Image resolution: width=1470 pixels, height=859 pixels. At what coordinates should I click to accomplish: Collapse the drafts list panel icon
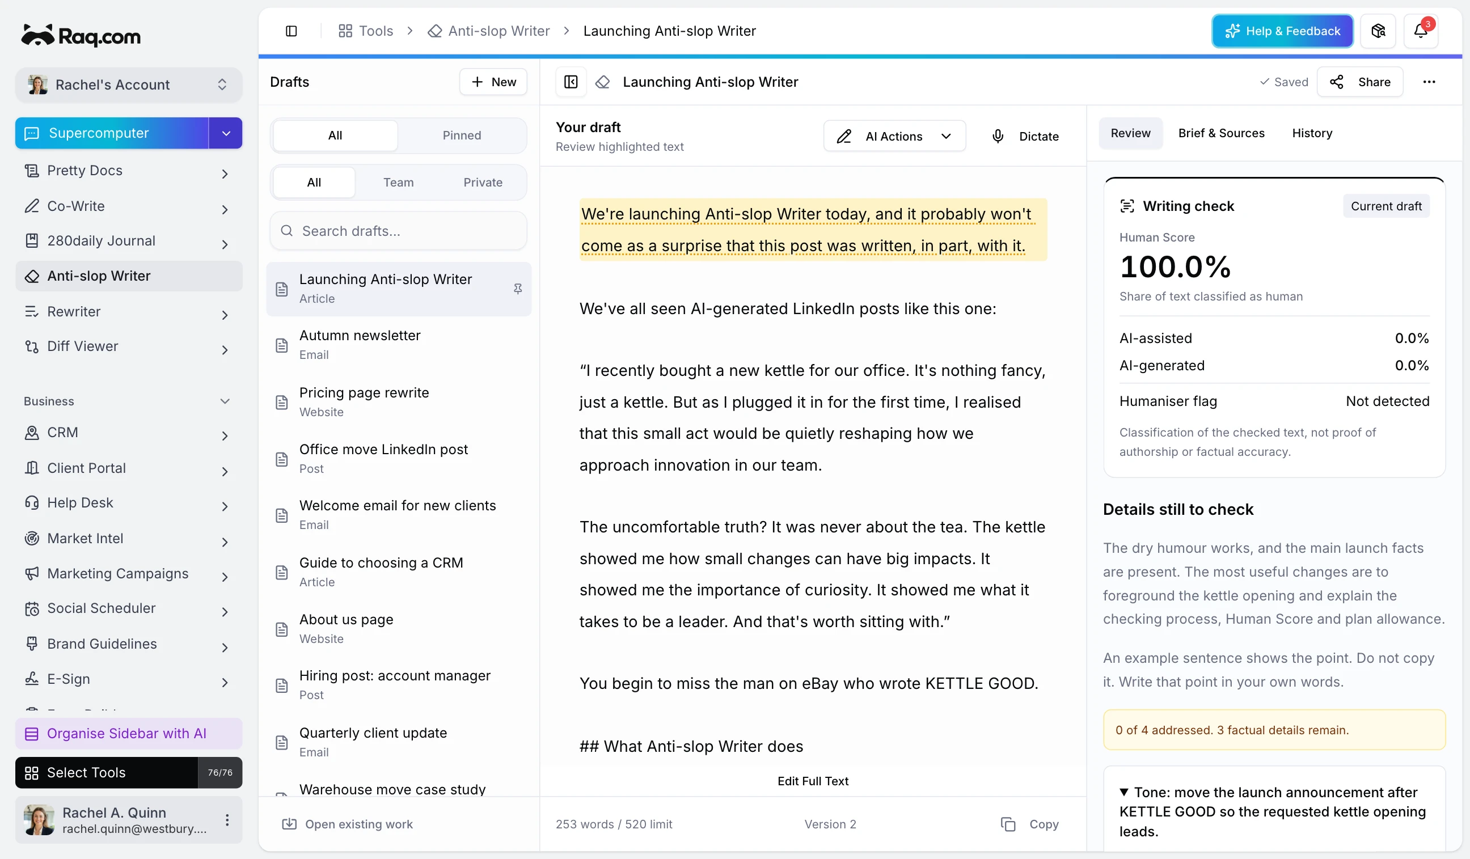(x=571, y=82)
